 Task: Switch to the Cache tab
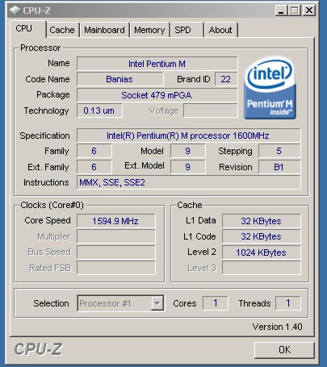[62, 30]
